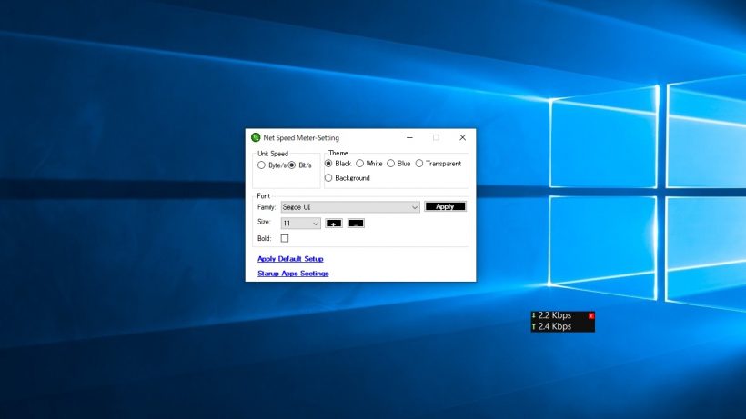Open the font Family dropdown

point(350,207)
